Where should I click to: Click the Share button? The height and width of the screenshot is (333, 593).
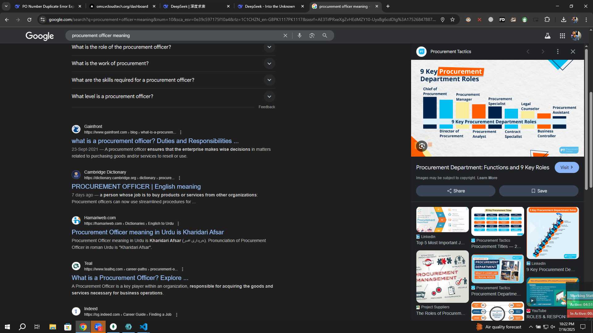click(456, 191)
